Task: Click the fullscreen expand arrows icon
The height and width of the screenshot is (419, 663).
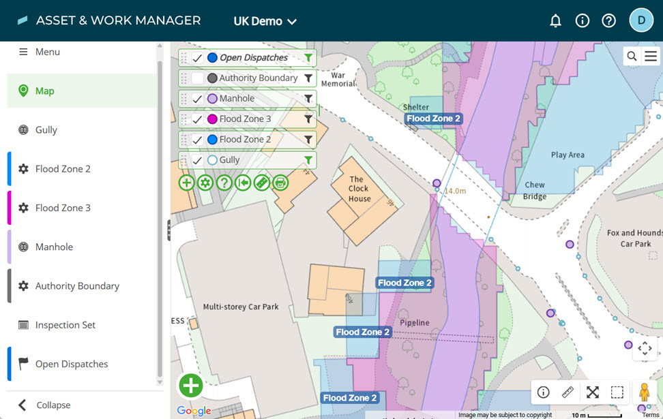Action: point(592,392)
